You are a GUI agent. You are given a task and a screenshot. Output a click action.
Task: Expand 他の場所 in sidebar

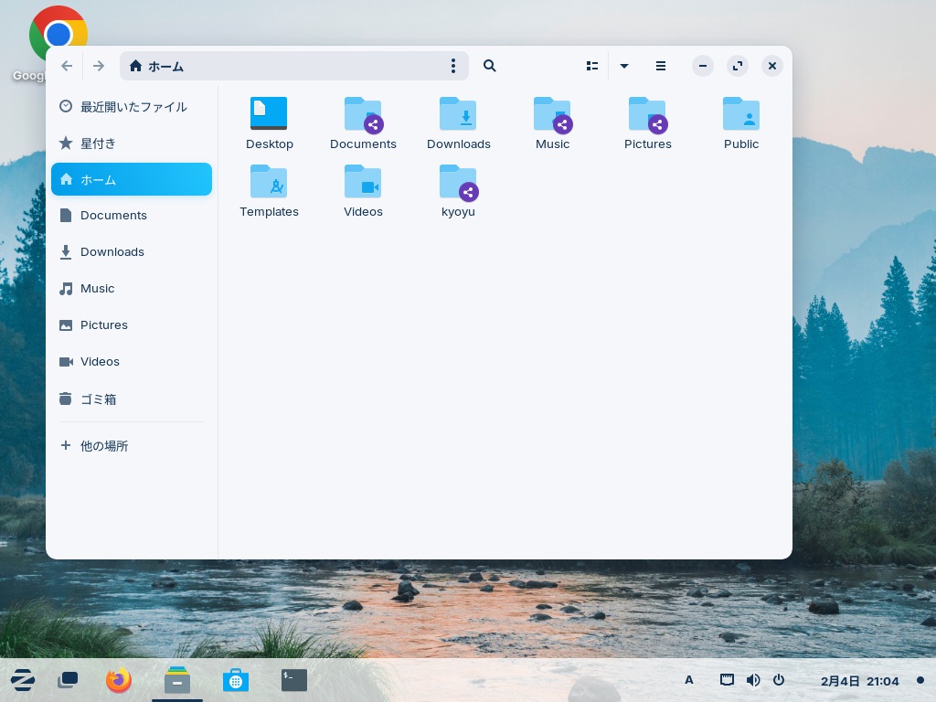click(x=103, y=446)
